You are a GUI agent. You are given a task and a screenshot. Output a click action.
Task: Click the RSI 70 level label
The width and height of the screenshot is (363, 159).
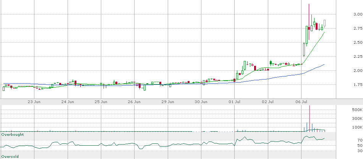tap(360, 140)
